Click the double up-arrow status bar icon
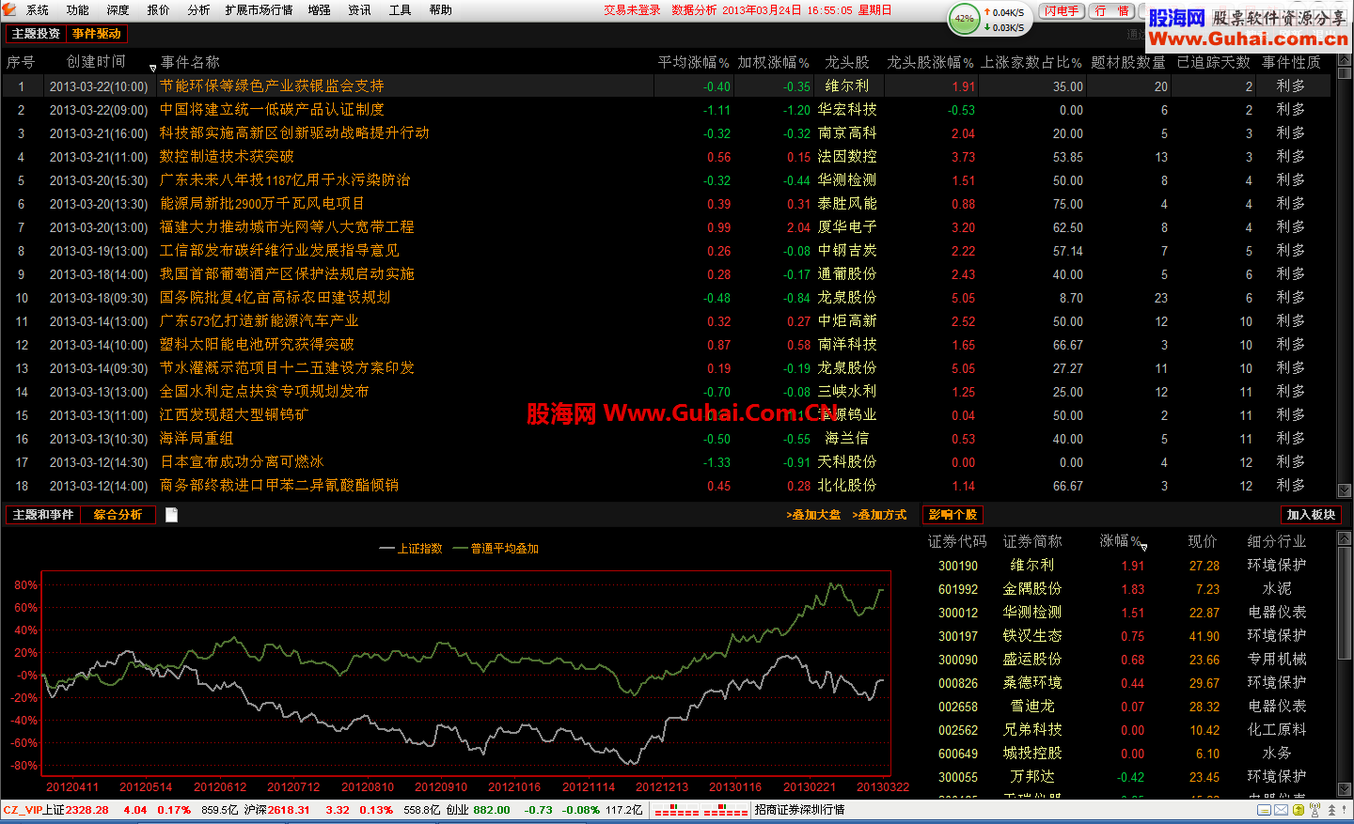Viewport: 1354px width, 824px height. [1331, 810]
